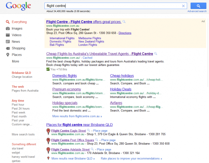The height and width of the screenshot is (163, 209).
Task: Open preview magnifier beside Flight Centre Adelaide Street
Action: click(x=92, y=149)
